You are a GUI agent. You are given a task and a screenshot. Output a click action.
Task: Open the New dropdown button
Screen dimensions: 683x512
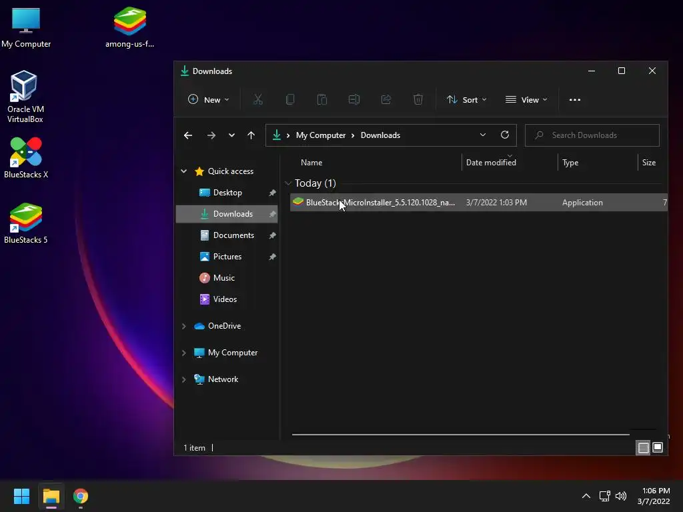click(208, 100)
